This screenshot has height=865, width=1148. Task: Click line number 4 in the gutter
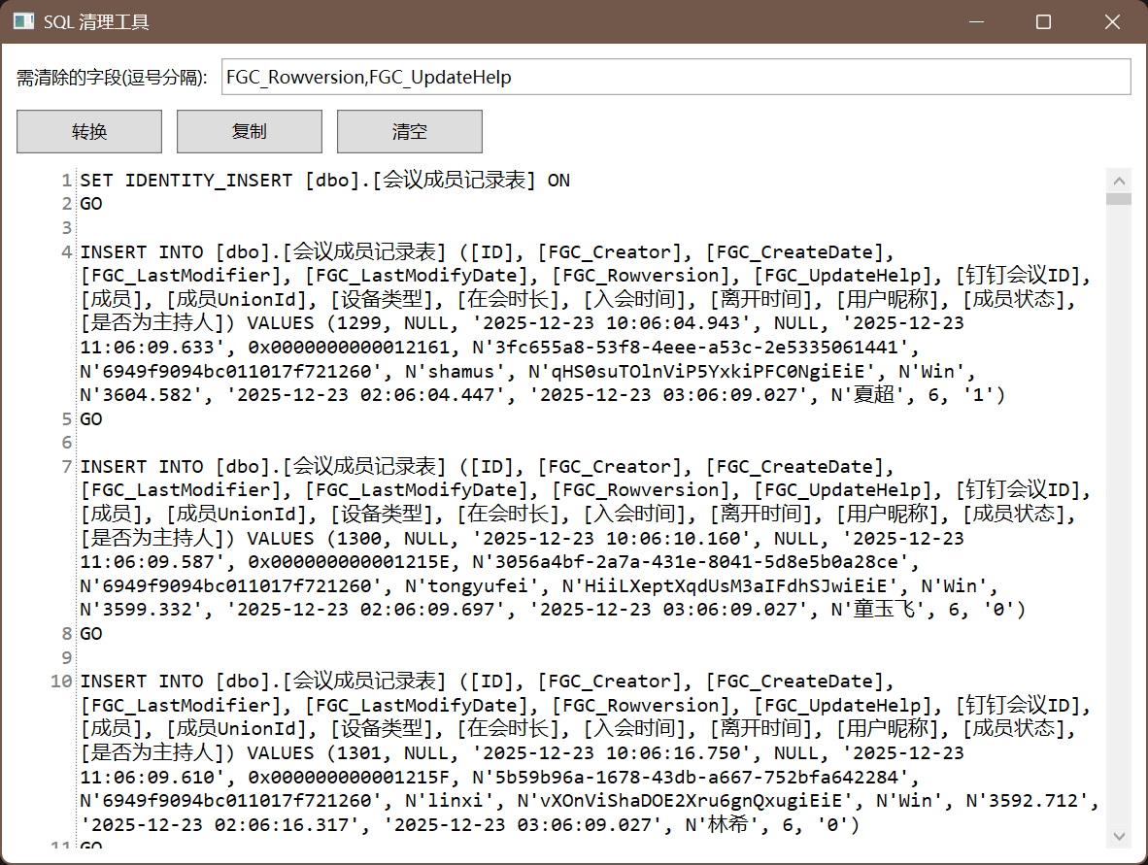[66, 252]
